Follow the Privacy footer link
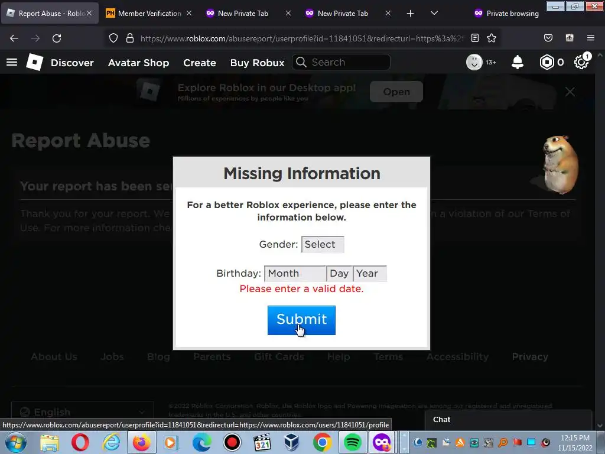This screenshot has height=454, width=605. coord(530,356)
